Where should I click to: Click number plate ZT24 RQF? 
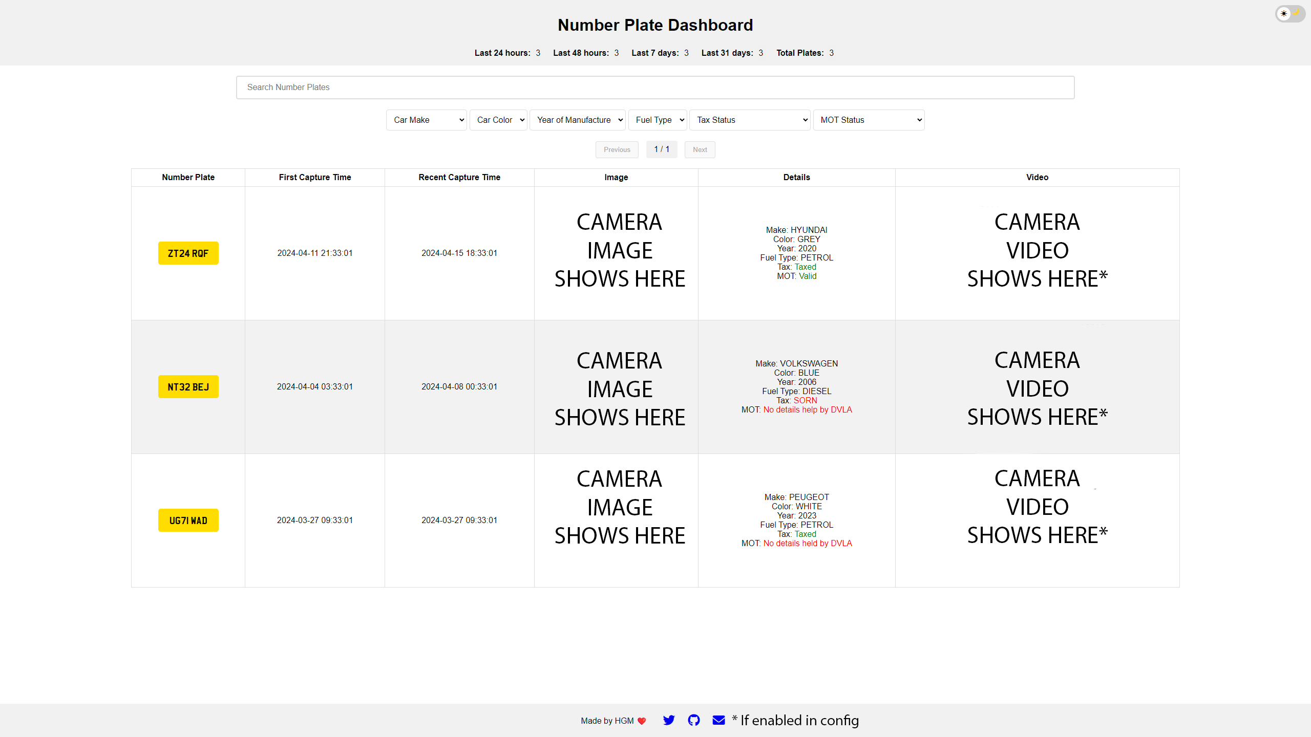[188, 253]
